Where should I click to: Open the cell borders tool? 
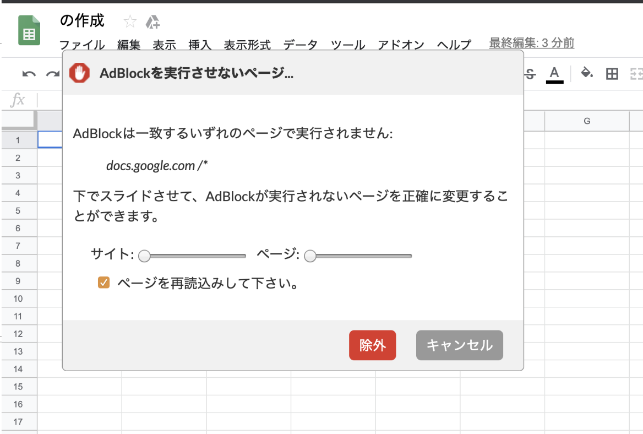tap(612, 74)
